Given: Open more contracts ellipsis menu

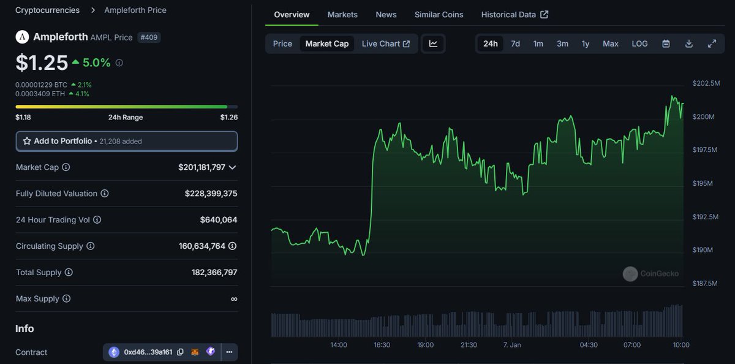Looking at the screenshot, I should [x=229, y=352].
